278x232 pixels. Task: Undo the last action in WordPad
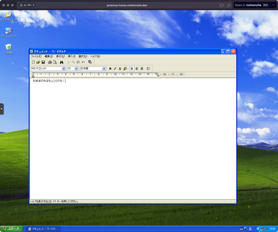click(83, 62)
